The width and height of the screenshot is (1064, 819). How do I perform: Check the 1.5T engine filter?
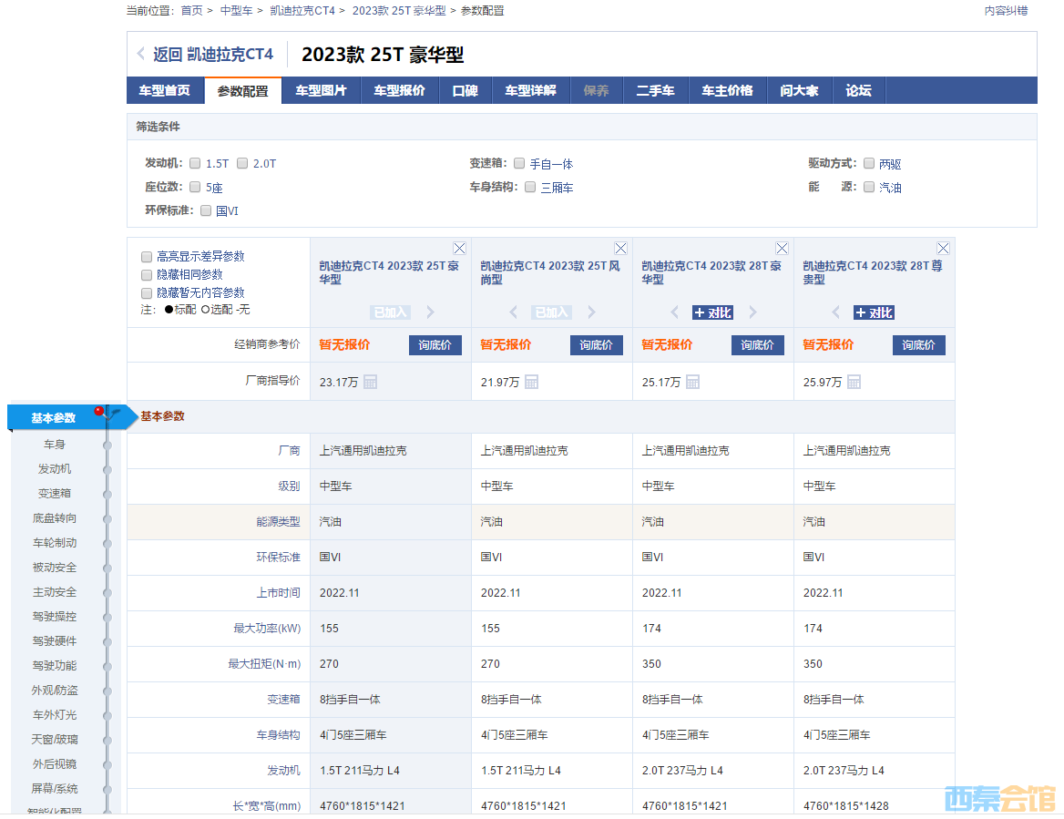click(x=194, y=163)
